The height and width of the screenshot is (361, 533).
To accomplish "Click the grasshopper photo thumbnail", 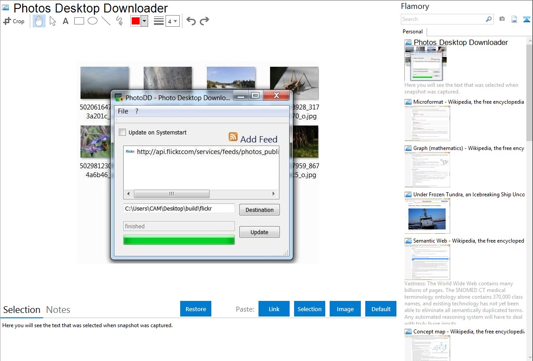I will tap(295, 83).
